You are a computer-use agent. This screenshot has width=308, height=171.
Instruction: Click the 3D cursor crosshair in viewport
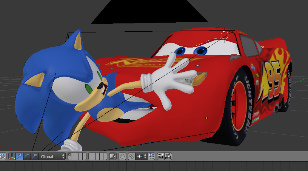(x=225, y=35)
